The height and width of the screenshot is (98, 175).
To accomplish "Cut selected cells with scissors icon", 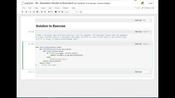I will click(30, 12).
